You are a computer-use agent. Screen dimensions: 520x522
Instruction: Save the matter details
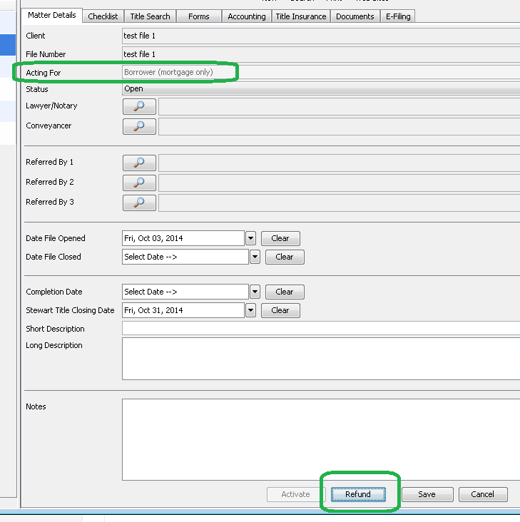click(427, 494)
